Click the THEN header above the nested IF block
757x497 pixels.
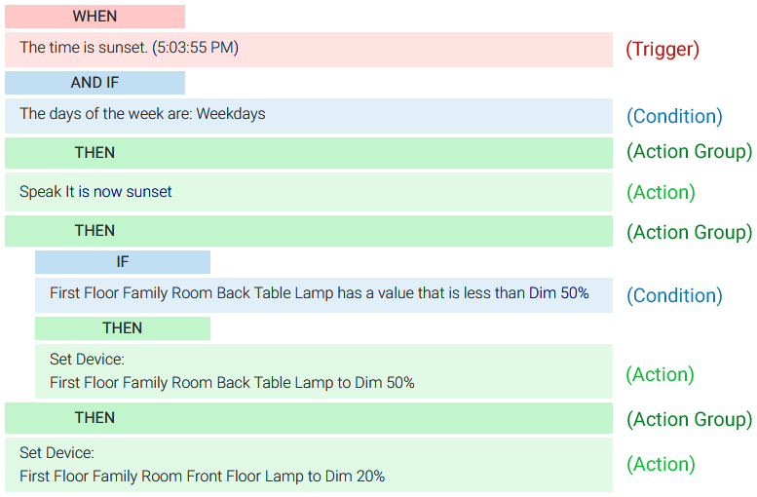click(x=308, y=231)
